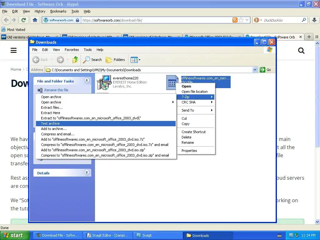
Task: Switch to Snagit Editor taskbar button
Action: [108, 235]
